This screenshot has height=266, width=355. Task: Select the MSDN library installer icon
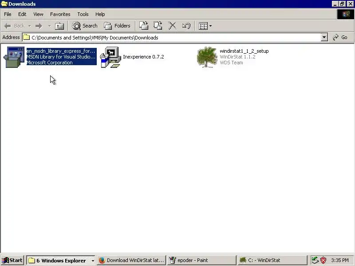tap(14, 57)
